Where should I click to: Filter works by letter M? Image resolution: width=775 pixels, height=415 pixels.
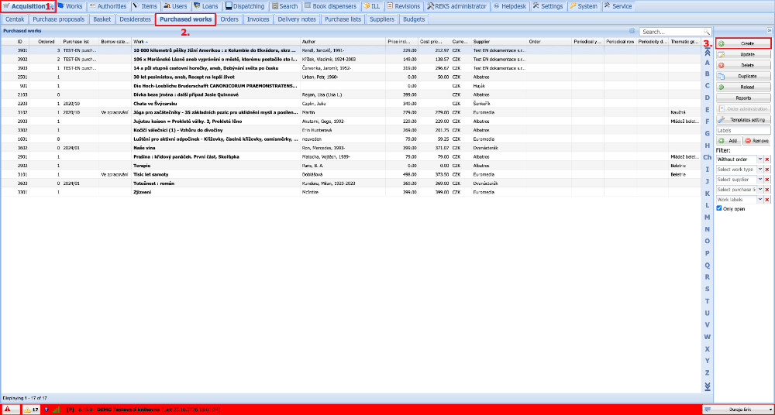(708, 217)
